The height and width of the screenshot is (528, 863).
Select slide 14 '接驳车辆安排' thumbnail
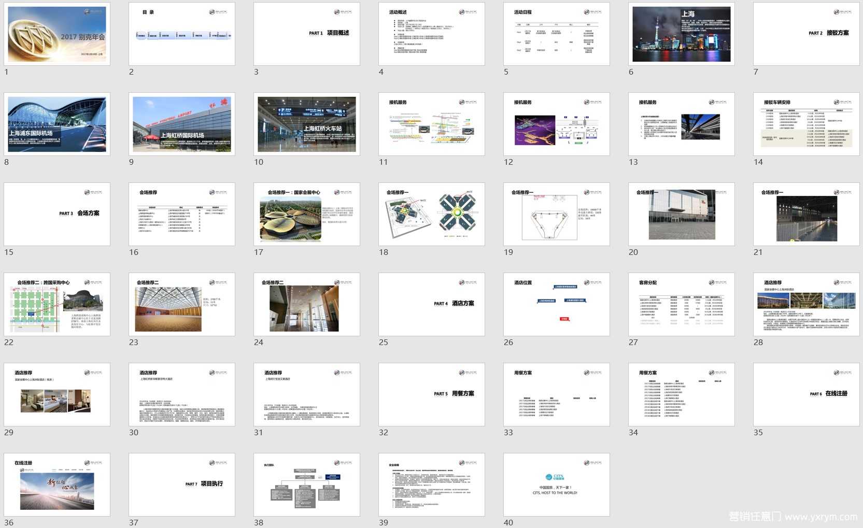807,124
